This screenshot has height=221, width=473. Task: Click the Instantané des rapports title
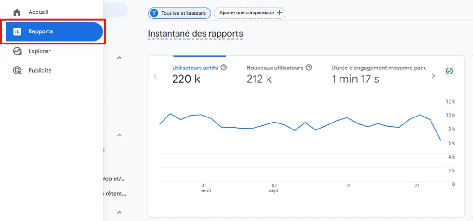[195, 34]
